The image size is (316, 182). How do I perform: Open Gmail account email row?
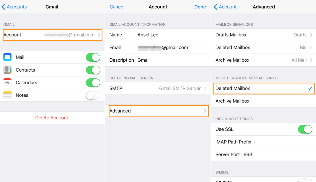pos(53,35)
